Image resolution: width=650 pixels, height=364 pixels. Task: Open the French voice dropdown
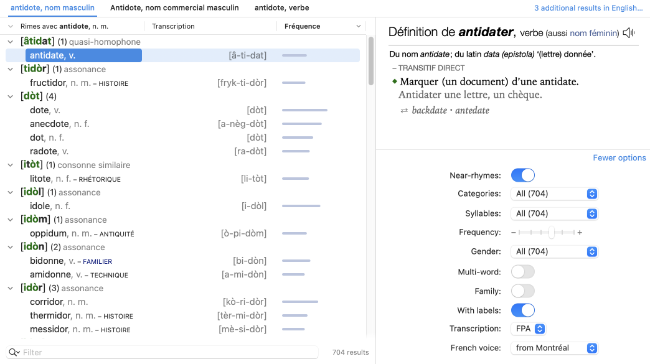pyautogui.click(x=554, y=348)
